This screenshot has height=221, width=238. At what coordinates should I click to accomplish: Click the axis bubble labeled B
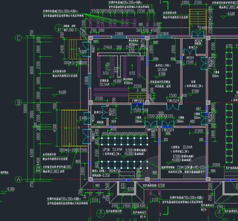coord(18,103)
